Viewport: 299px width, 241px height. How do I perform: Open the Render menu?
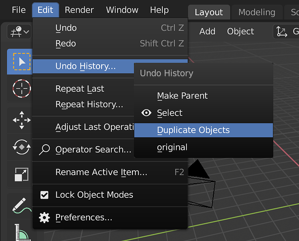tap(79, 10)
